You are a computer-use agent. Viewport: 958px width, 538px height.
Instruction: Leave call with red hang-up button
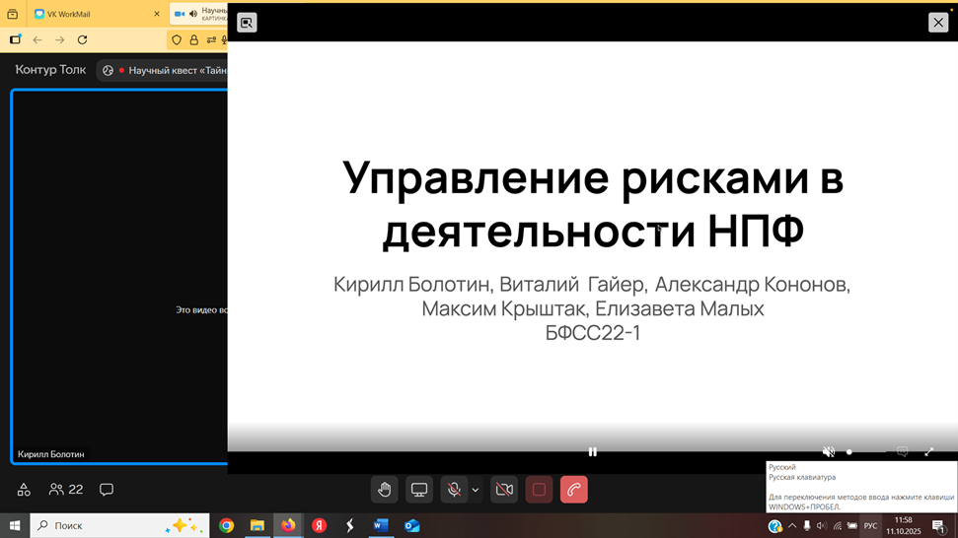click(x=573, y=490)
